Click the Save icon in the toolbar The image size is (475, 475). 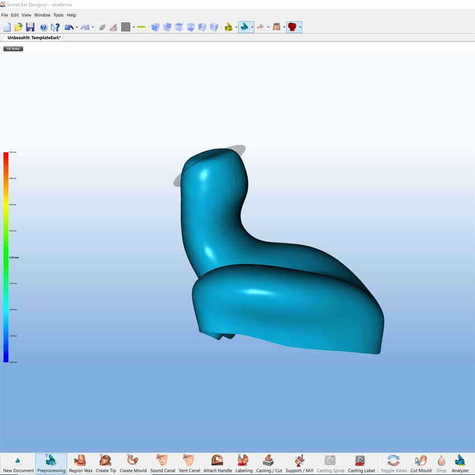pyautogui.click(x=29, y=26)
